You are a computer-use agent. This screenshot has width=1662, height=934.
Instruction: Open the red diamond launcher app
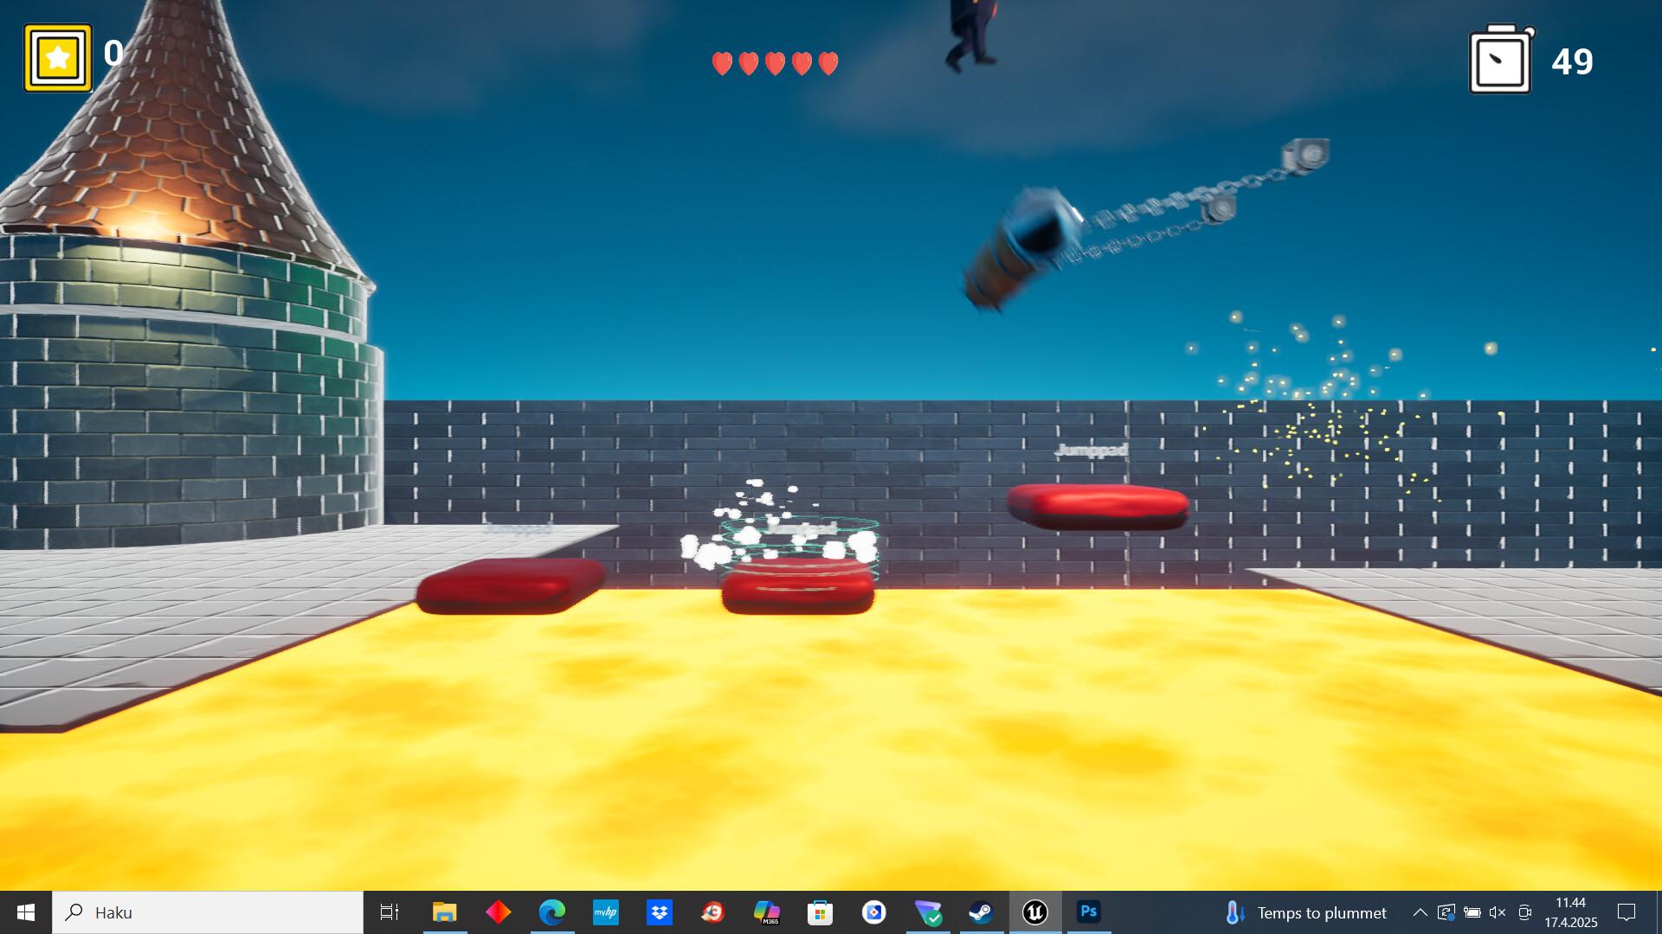pos(498,912)
